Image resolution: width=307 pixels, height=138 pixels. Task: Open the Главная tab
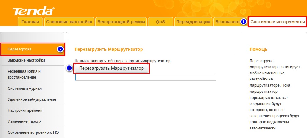point(31,22)
